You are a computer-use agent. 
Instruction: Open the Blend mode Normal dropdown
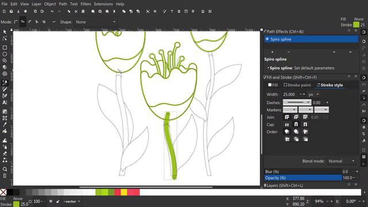[342, 161]
